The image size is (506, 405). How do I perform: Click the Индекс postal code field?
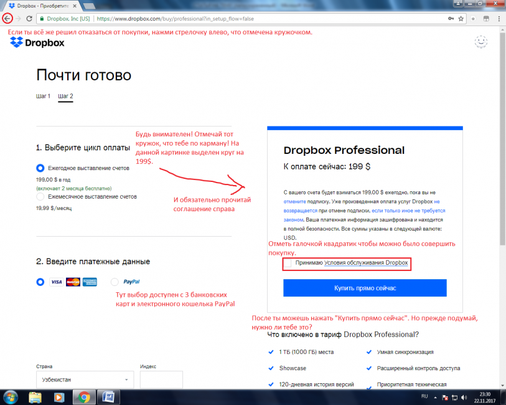(x=161, y=379)
